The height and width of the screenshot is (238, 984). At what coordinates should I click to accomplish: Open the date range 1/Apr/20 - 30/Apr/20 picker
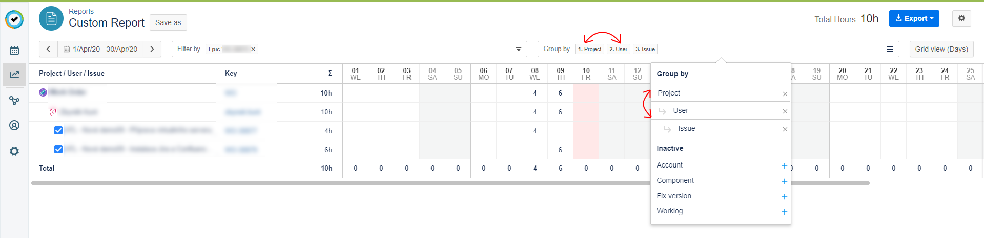tap(100, 49)
